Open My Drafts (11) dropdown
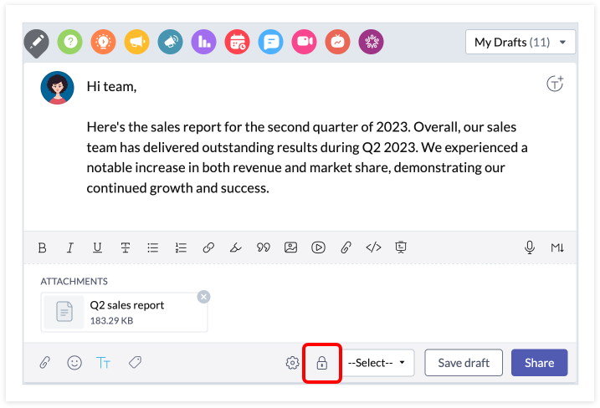This screenshot has width=600, height=408. 521,42
